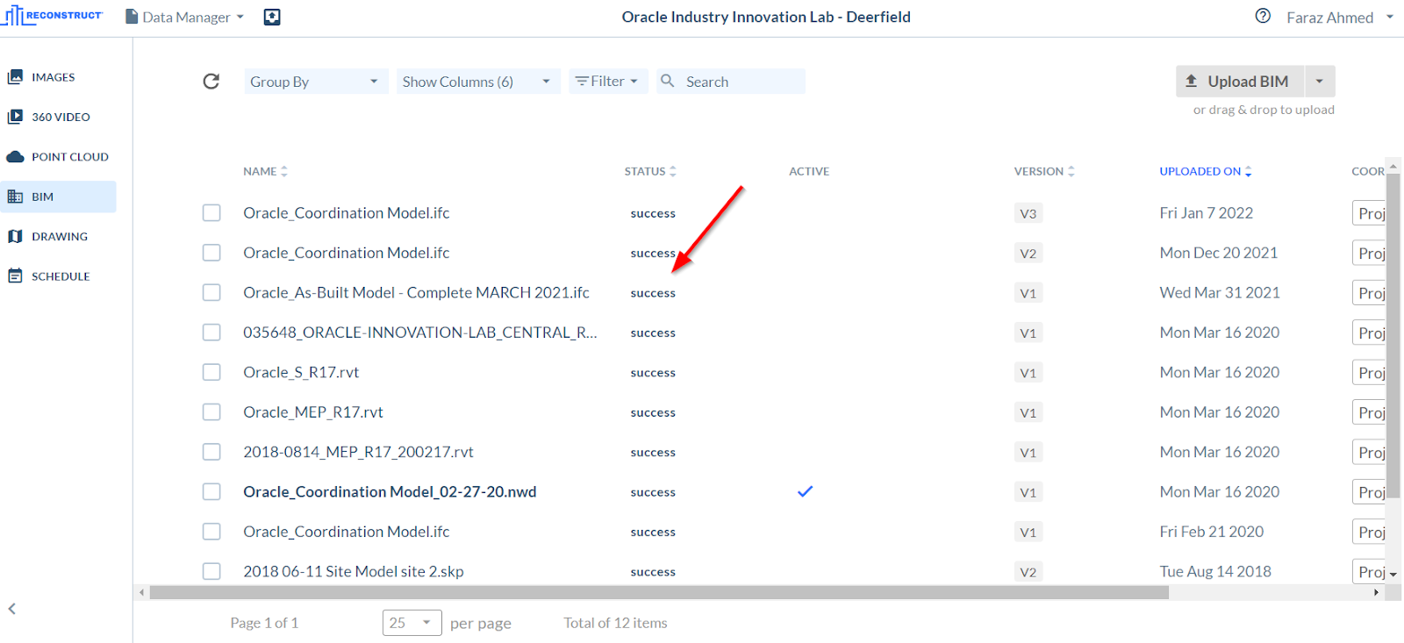Click the V2 badge dated Dec 20 2021
1404x643 pixels.
(x=1028, y=254)
